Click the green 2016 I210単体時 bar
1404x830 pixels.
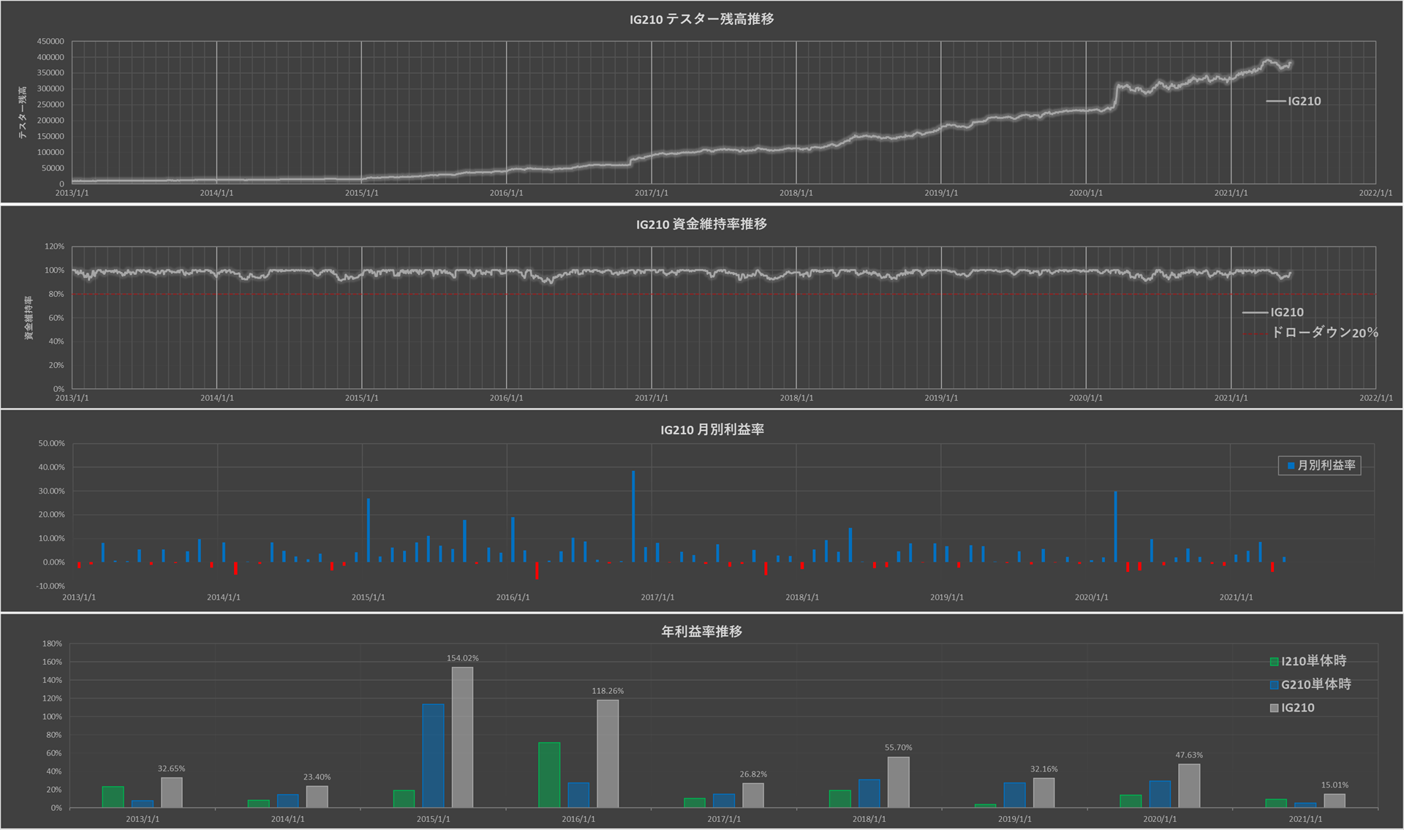[549, 775]
